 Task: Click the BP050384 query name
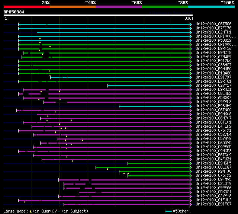[14, 12]
